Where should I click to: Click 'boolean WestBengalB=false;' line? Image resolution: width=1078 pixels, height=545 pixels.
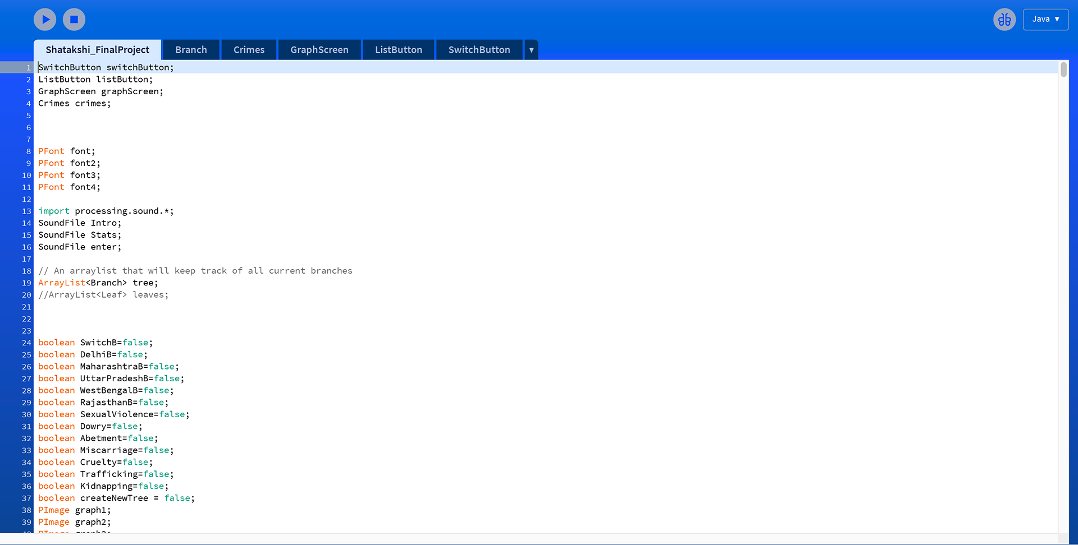[x=106, y=390]
